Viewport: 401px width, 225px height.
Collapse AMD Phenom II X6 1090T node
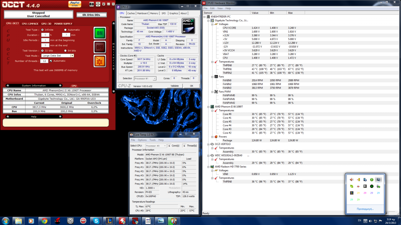208,107
